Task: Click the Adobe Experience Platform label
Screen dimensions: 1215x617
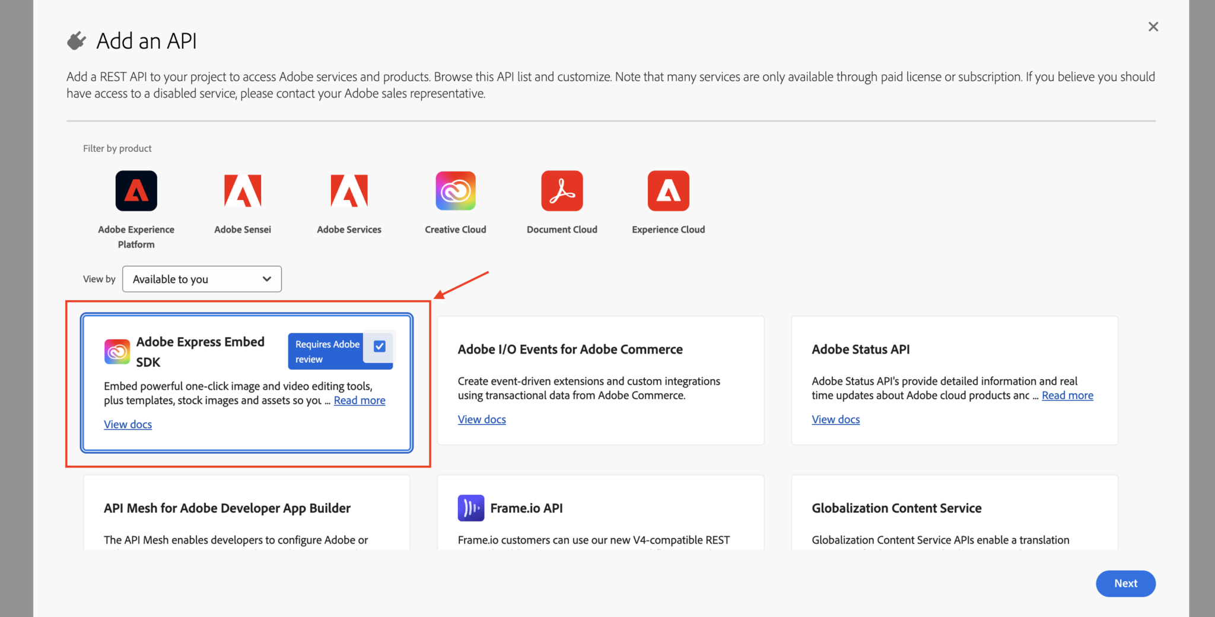Action: coord(136,237)
